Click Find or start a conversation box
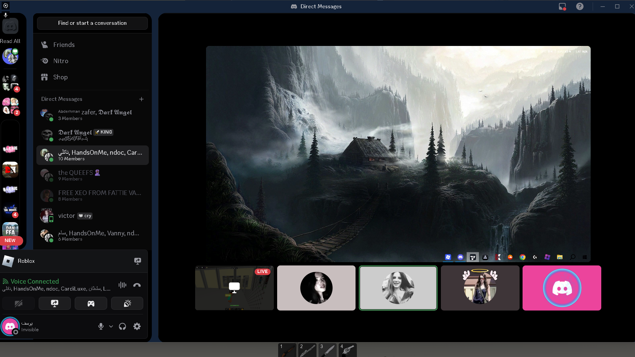This screenshot has height=357, width=635. (x=92, y=23)
